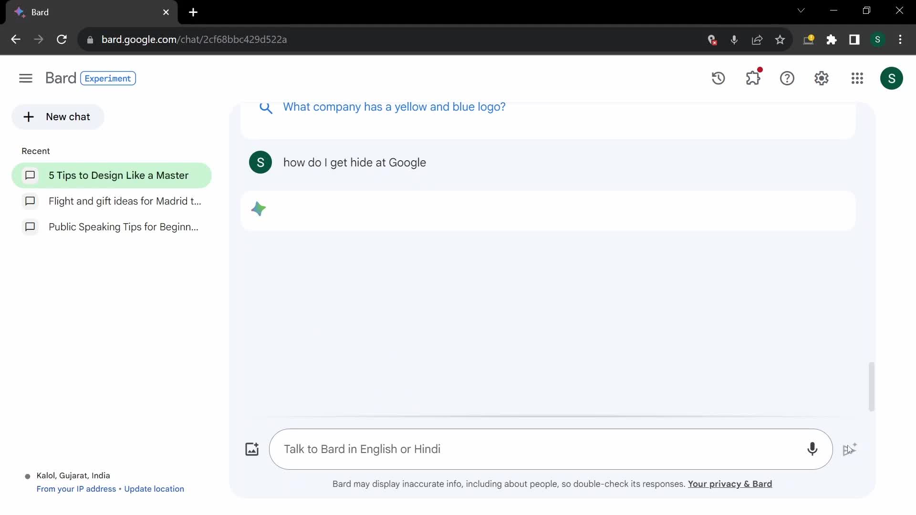This screenshot has height=515, width=916.
Task: Click the user avatar next to 'how do I get hide'
Action: tap(260, 163)
